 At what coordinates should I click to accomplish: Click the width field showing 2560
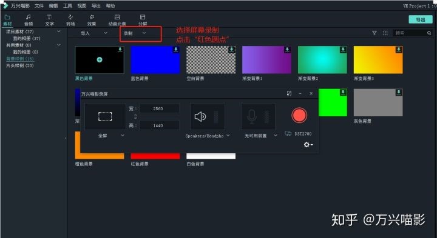pyautogui.click(x=160, y=108)
